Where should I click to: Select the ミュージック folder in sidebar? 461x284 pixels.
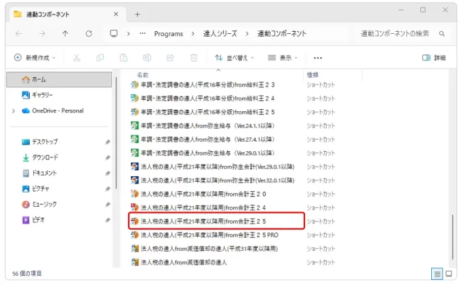(47, 204)
